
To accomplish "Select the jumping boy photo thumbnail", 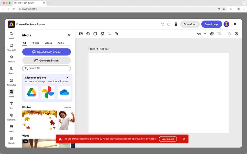I will 67,120.
